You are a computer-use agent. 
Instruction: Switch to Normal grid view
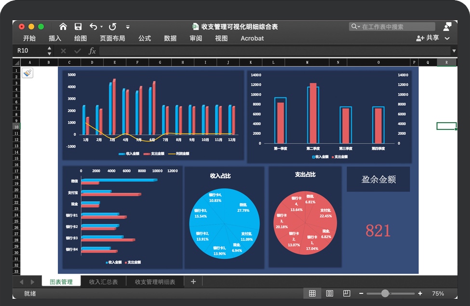(x=312, y=293)
